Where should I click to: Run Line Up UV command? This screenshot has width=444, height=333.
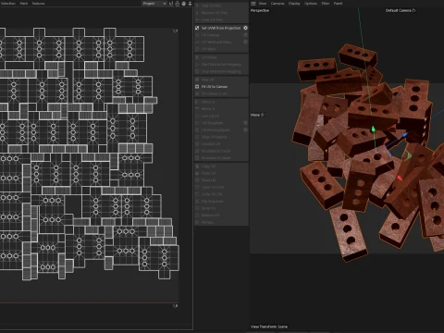(221, 116)
